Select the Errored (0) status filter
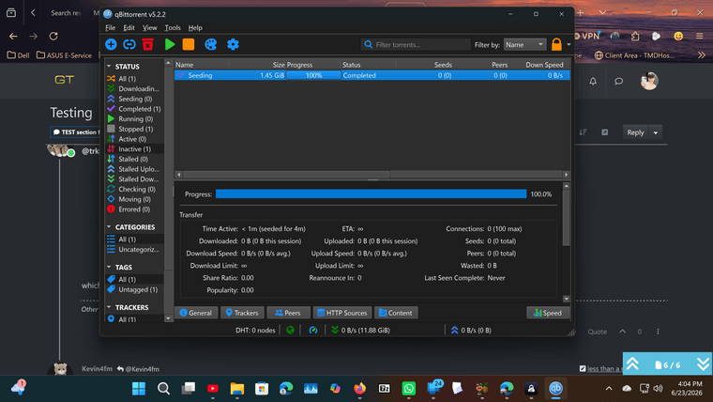713x402 pixels. click(134, 209)
